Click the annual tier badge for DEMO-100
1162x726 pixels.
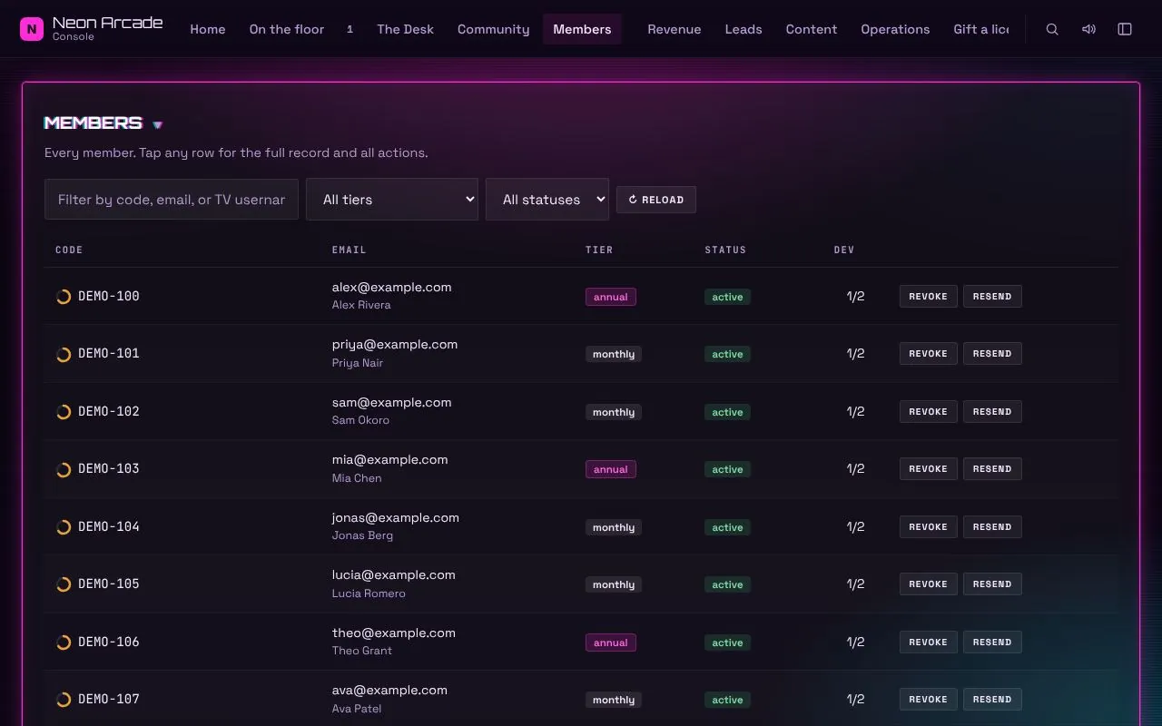click(x=611, y=297)
